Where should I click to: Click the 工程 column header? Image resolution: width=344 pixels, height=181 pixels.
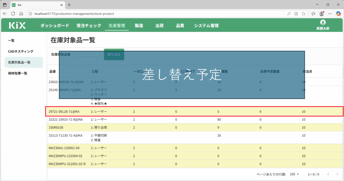coord(95,72)
